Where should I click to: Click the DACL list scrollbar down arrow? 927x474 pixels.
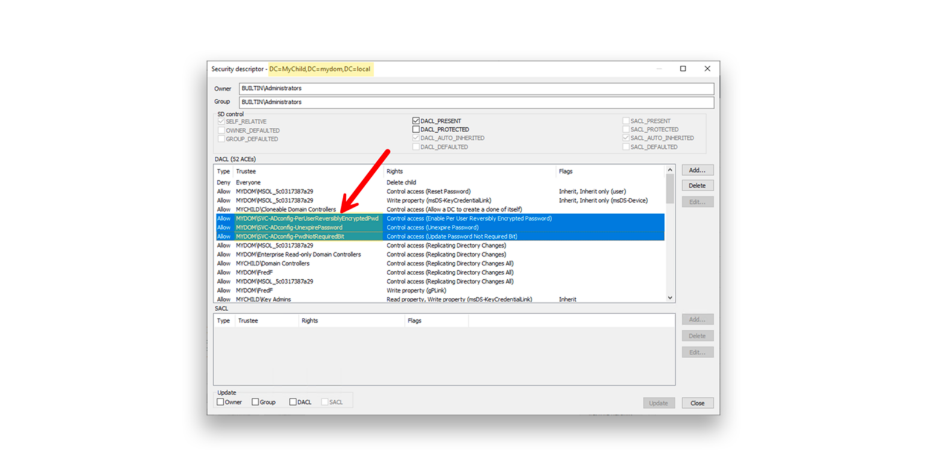pyautogui.click(x=669, y=299)
